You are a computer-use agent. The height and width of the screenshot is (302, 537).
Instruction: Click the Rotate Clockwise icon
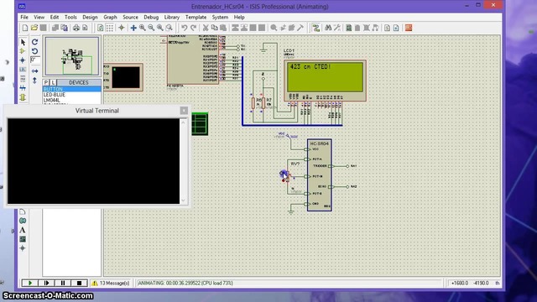[x=34, y=42]
